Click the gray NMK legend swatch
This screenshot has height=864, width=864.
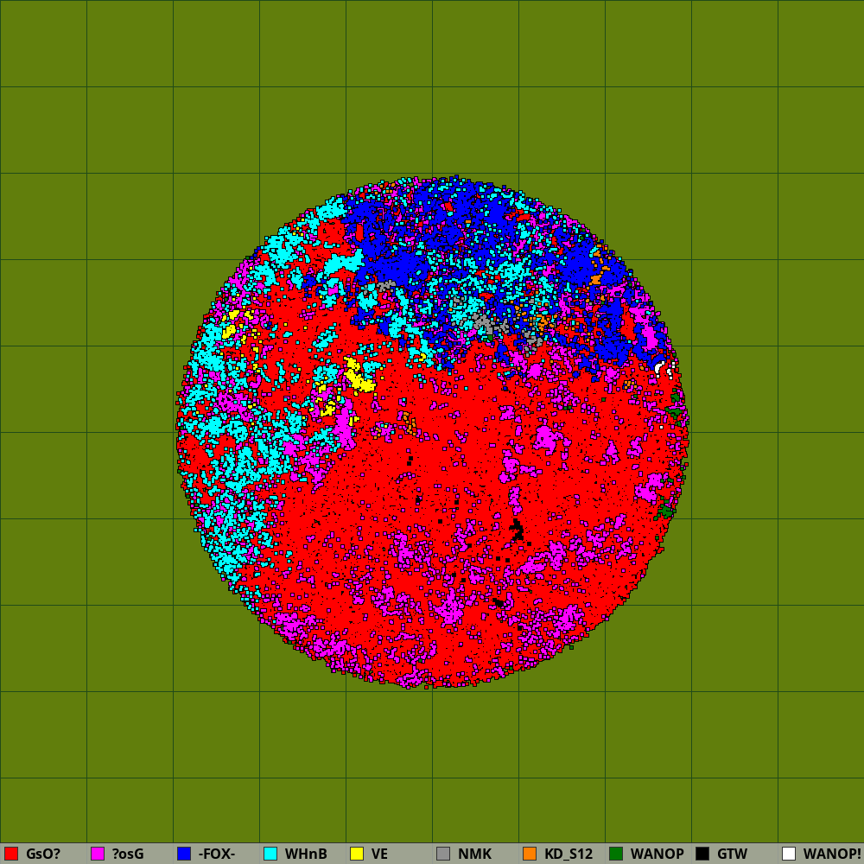(x=443, y=854)
